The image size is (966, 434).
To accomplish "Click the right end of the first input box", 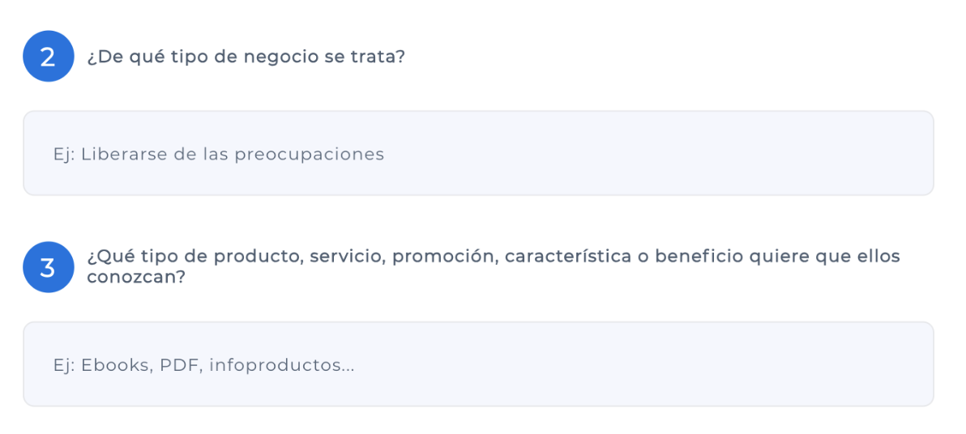I will pyautogui.click(x=908, y=153).
